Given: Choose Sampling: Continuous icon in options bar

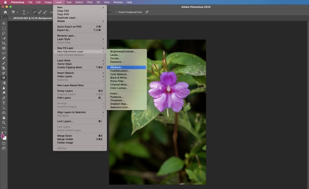Looking at the screenshot, I should 35,12.
